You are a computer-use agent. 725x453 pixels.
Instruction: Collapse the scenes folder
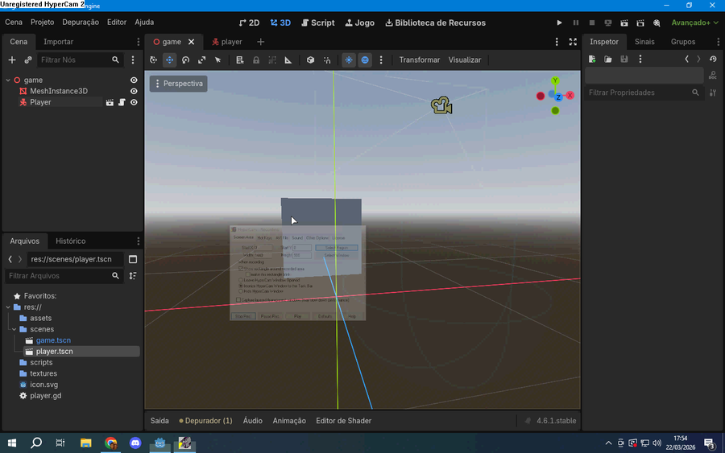coord(14,329)
